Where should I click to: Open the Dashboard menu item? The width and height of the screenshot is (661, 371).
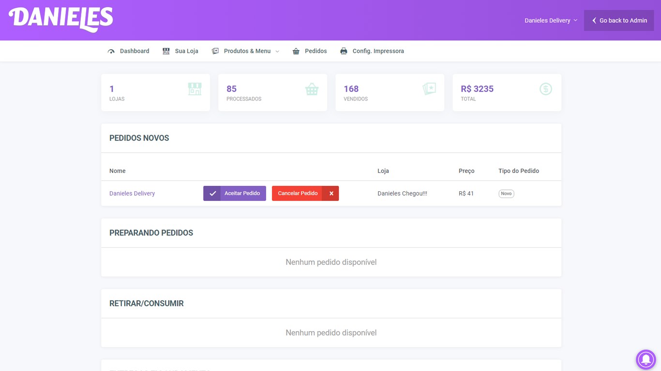pyautogui.click(x=128, y=51)
